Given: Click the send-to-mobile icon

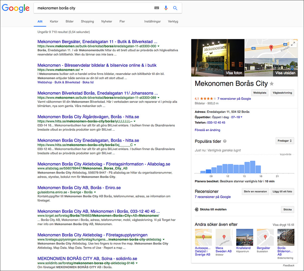Looking at the screenshot, I should click(196, 209).
